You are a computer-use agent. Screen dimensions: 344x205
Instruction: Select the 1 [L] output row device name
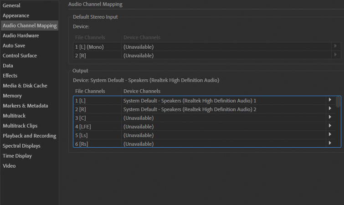[190, 100]
